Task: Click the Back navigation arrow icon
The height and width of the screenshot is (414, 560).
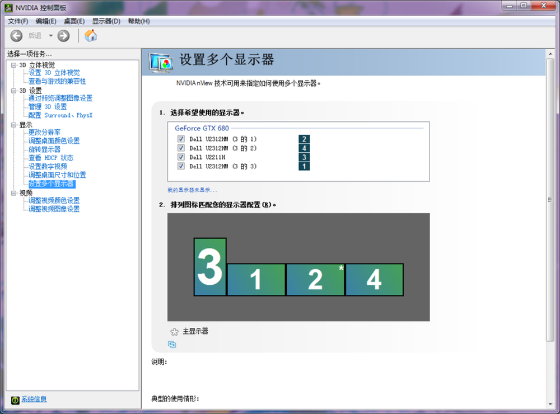Action: tap(16, 36)
